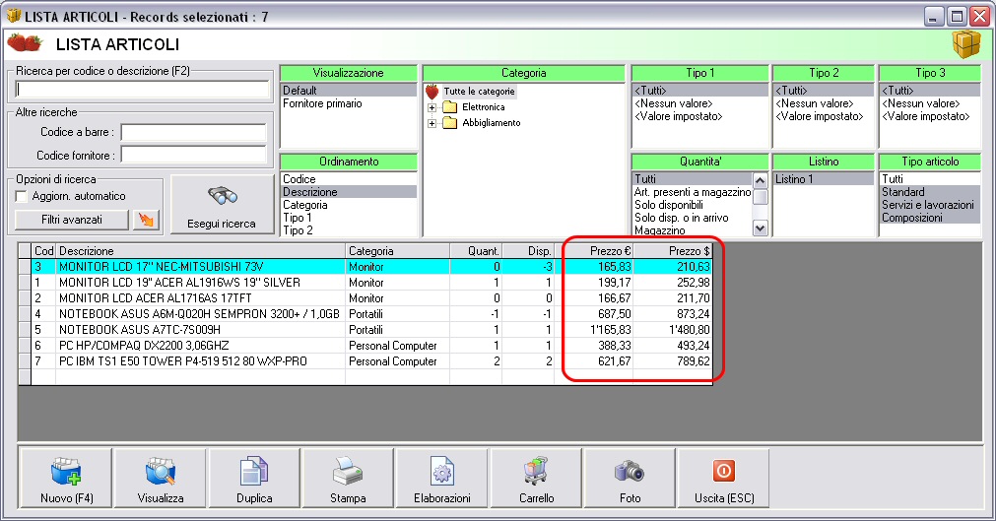
Task: Select <Valore impostato> in the Tipo 2 list
Action: (824, 117)
